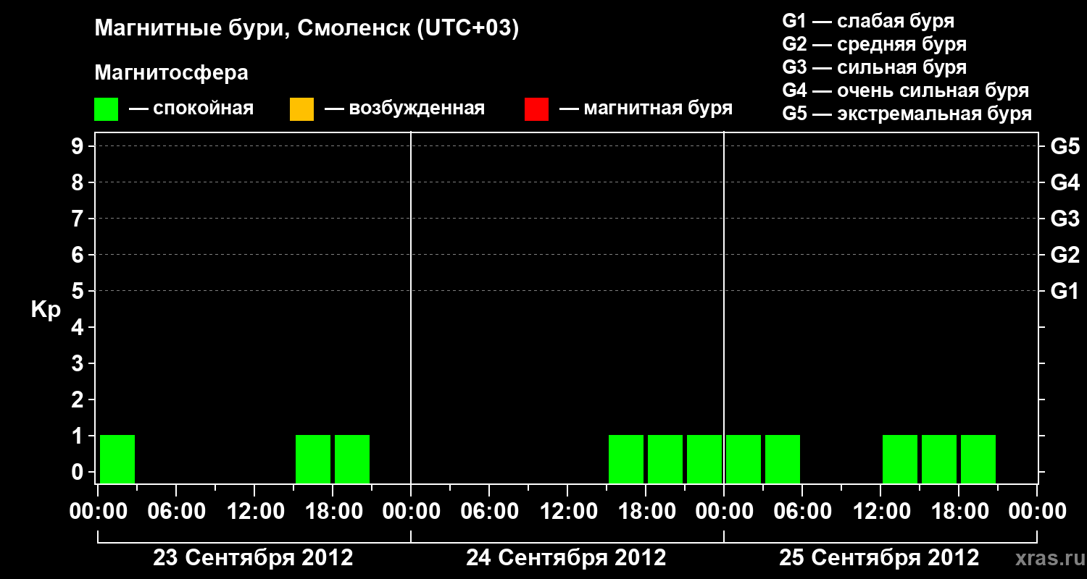
Task: Select the '24 Сентября 2012' date label
Action: pyautogui.click(x=566, y=557)
